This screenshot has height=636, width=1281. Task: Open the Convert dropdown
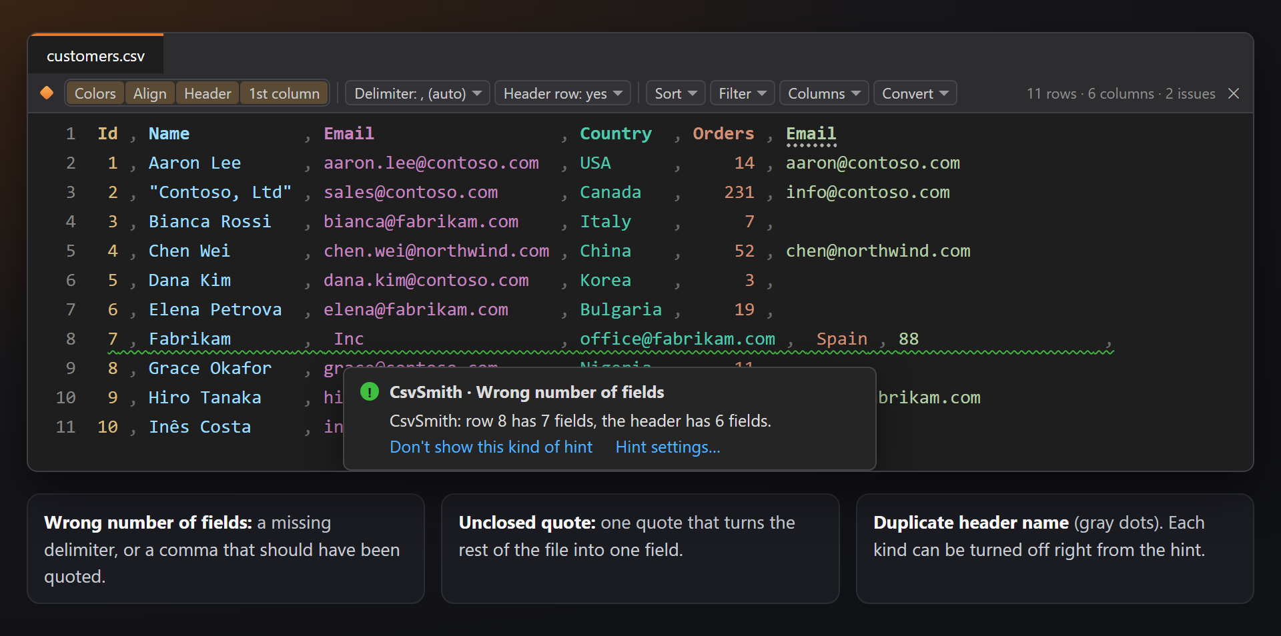pos(915,93)
